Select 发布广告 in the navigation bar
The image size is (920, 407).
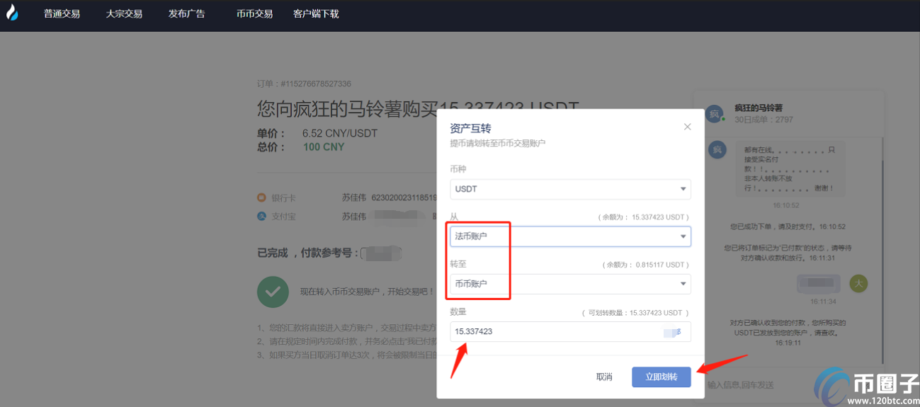187,14
